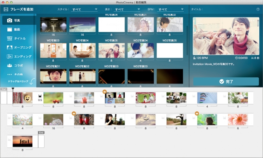Select the airplane wing phrase thumbnail
Image resolution: width=263 pixels, height=158 pixels.
(83, 25)
